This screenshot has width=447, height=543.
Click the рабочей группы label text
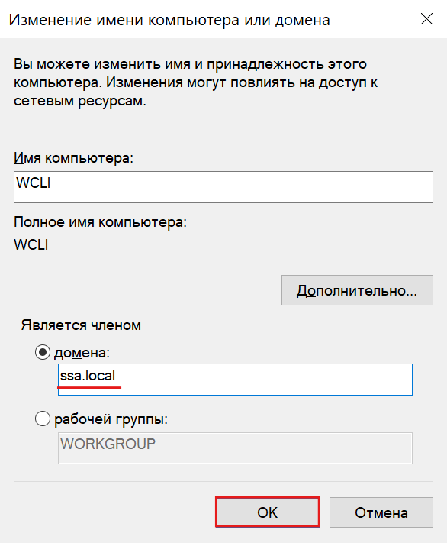tap(111, 419)
